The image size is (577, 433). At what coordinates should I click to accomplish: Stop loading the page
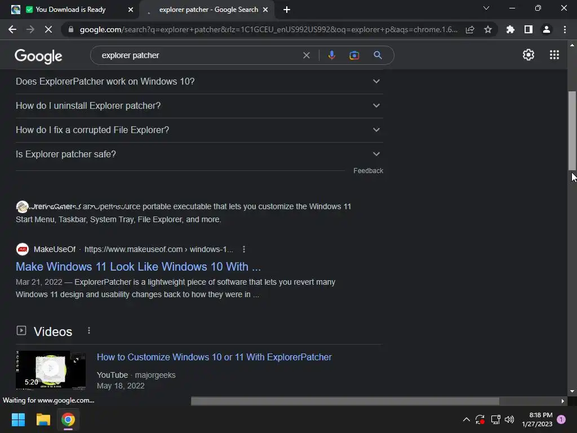click(48, 29)
